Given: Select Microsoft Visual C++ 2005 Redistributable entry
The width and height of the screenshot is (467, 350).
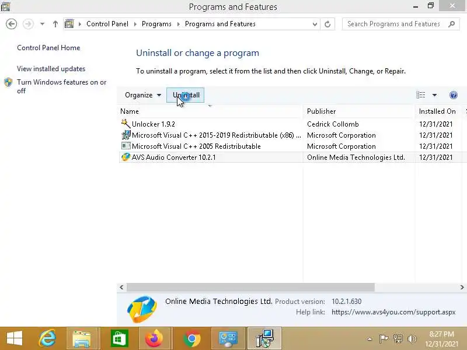Looking at the screenshot, I should point(196,146).
